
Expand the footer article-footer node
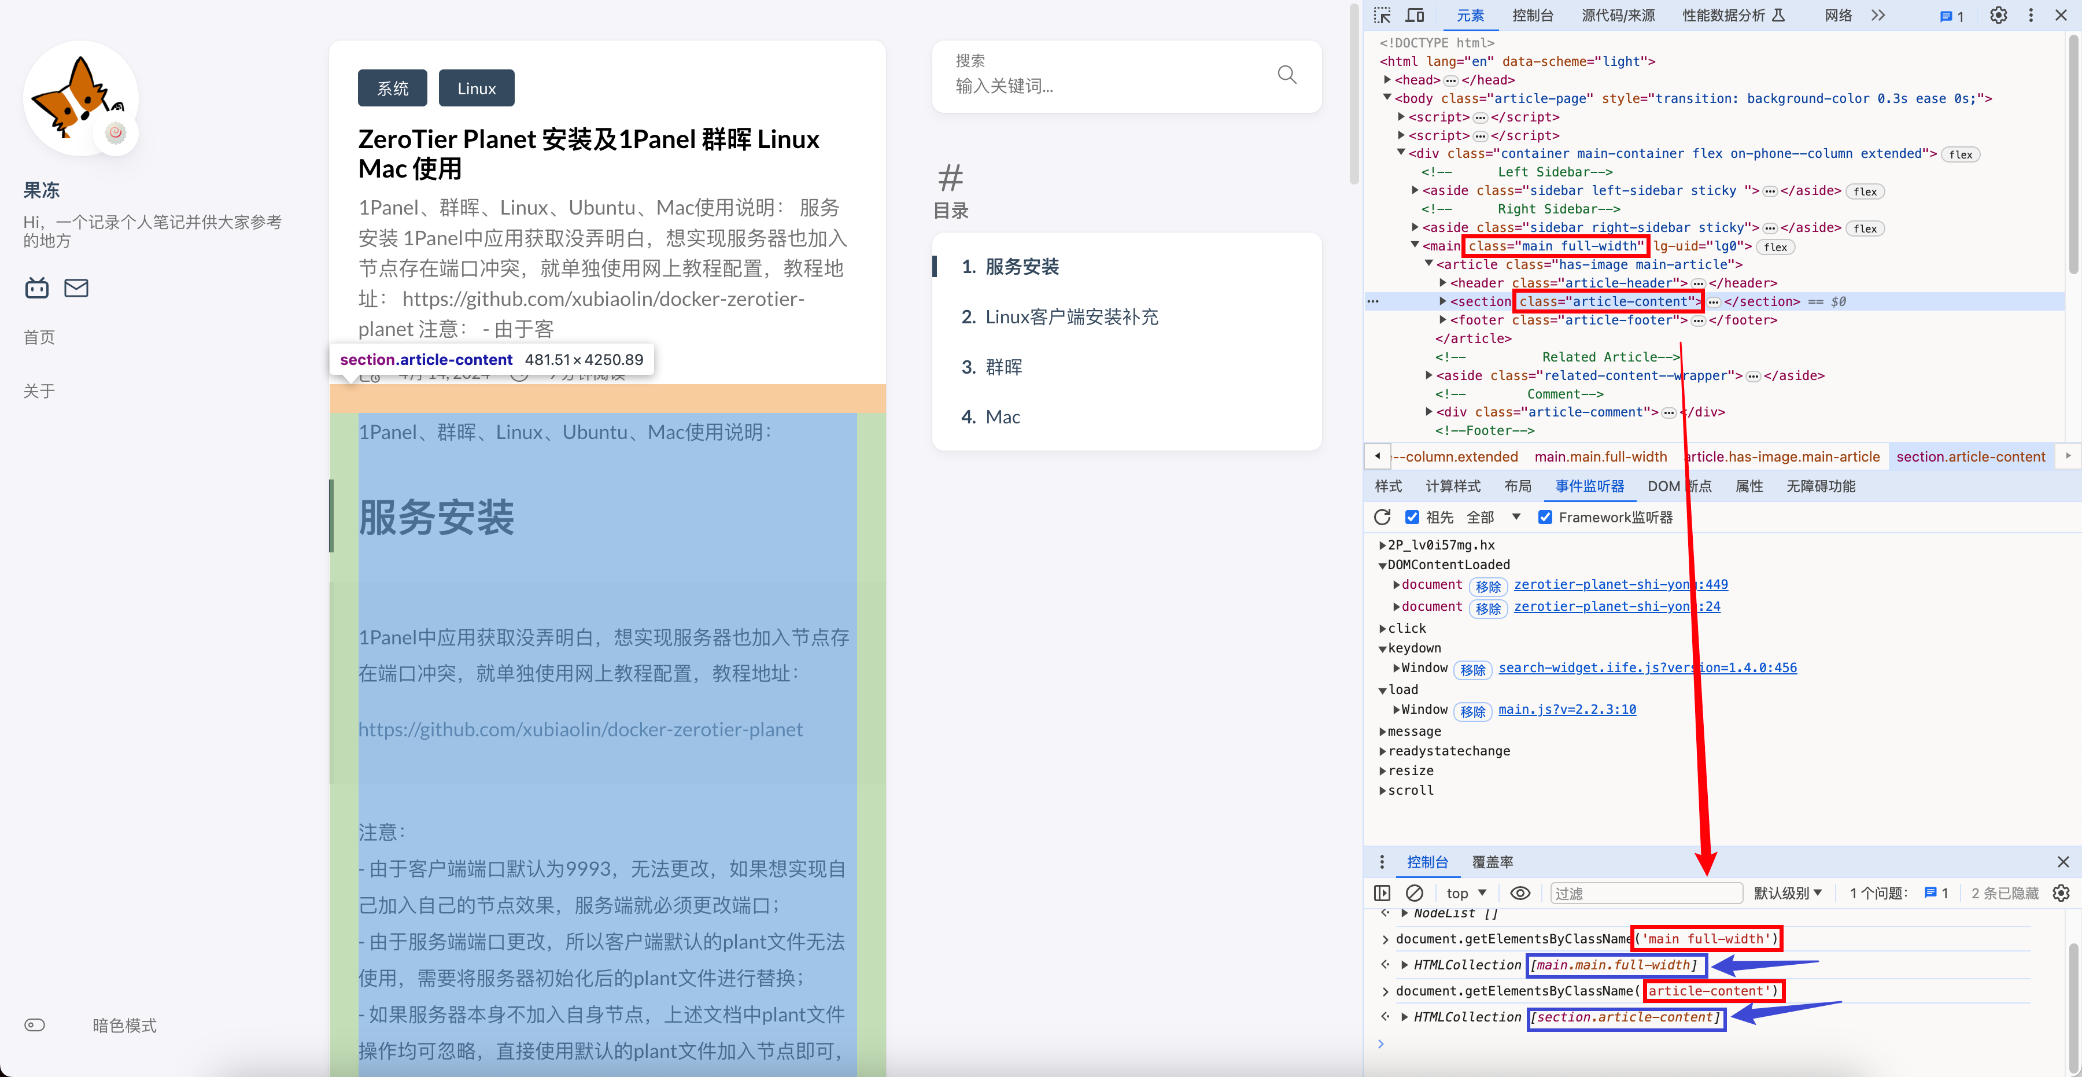coord(1443,319)
